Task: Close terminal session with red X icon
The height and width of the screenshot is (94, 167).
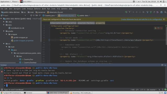Action: [x=2, y=72]
